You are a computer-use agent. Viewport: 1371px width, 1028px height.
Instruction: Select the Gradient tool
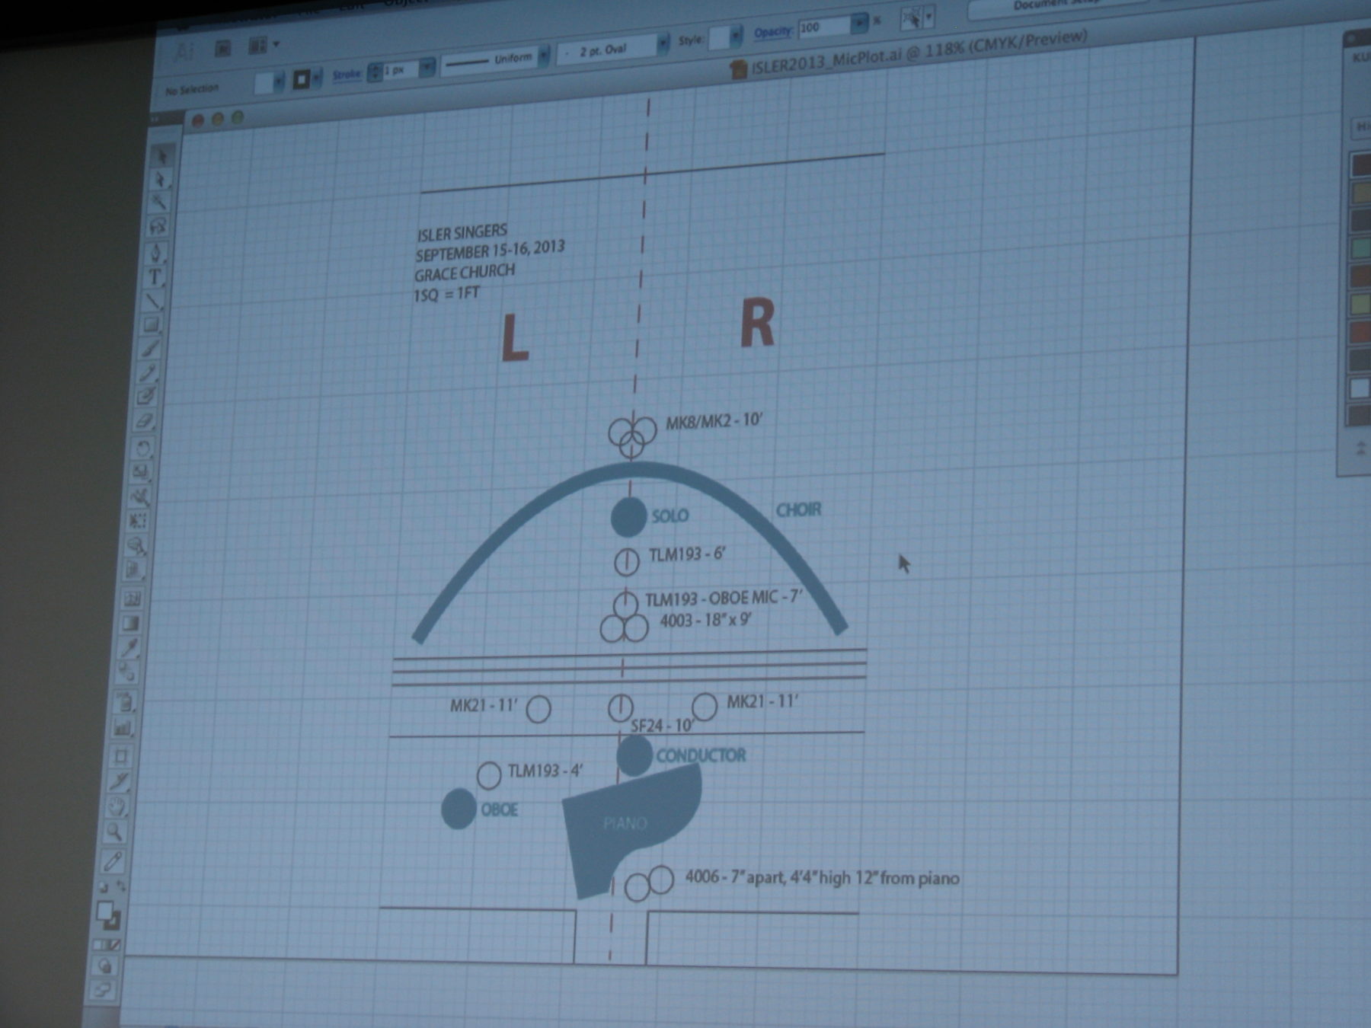point(132,624)
